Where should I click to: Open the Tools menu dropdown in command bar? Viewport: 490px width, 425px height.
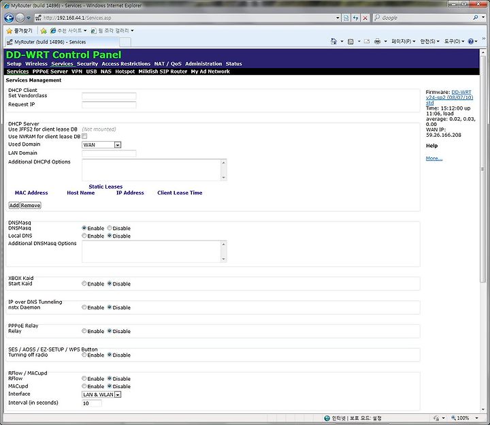[x=454, y=42]
